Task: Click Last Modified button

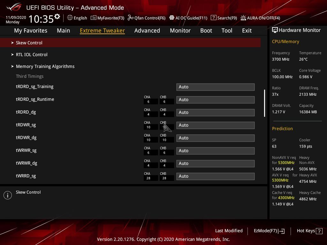Action: coord(229,231)
